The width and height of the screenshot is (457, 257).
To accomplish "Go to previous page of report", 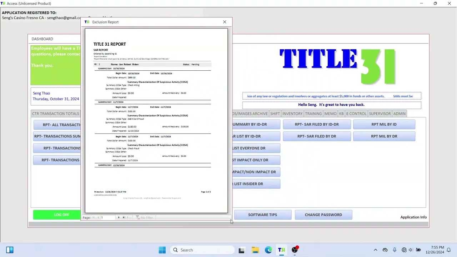I will 98,217.
